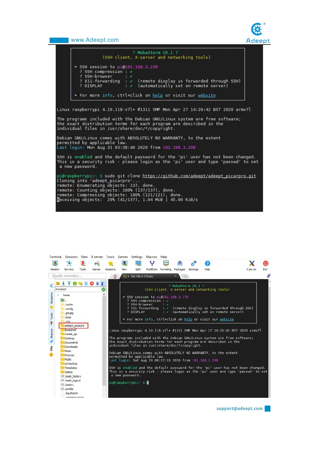The image size is (319, 452).
Task: Click the paperclip icon beside the tab bar
Action: (268, 276)
